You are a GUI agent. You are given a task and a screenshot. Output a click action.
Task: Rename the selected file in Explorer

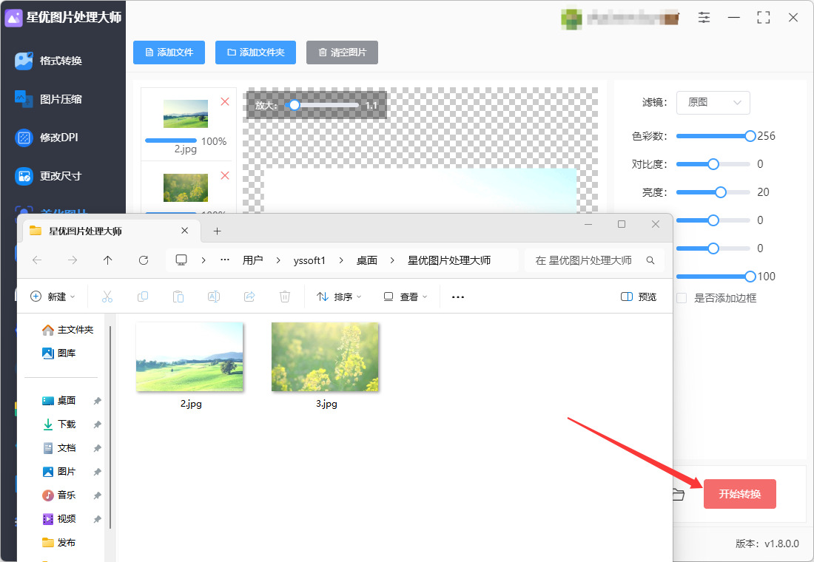[214, 297]
